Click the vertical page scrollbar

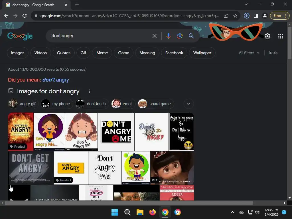point(289,43)
